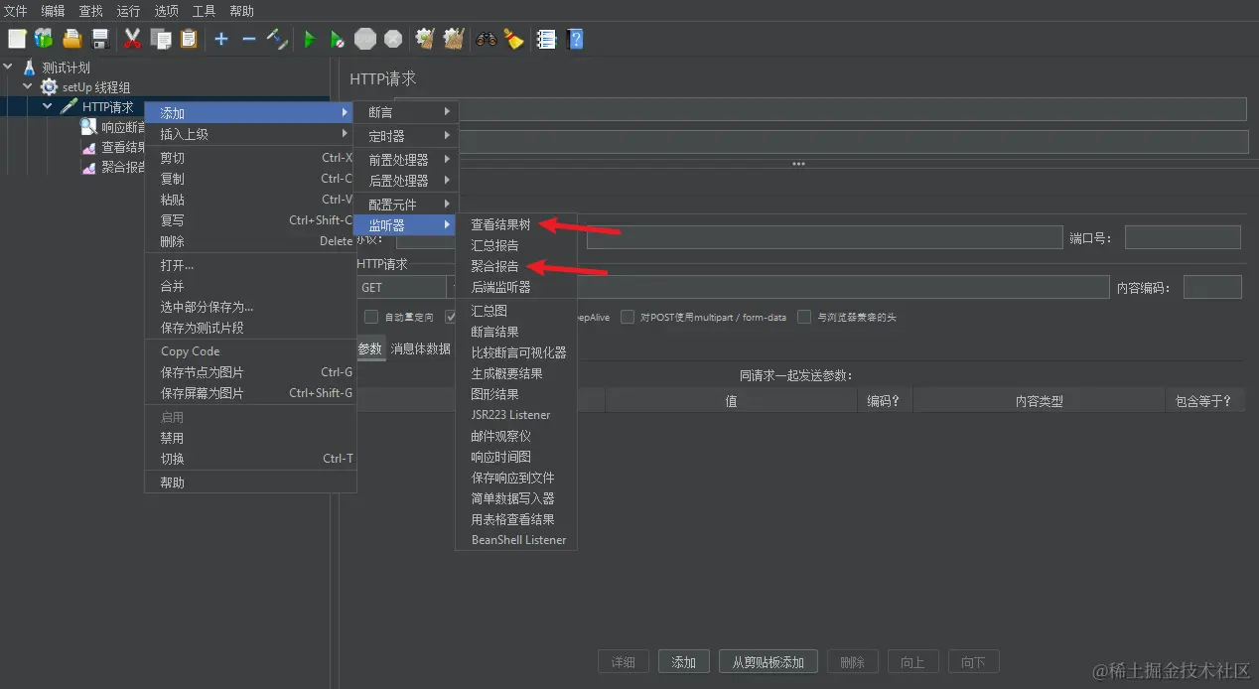Click the 详细 button
The height and width of the screenshot is (689, 1259).
623,662
